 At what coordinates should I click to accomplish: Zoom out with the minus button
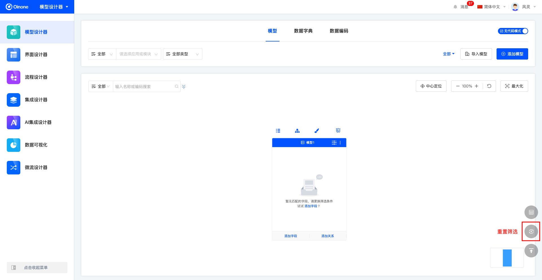point(458,86)
